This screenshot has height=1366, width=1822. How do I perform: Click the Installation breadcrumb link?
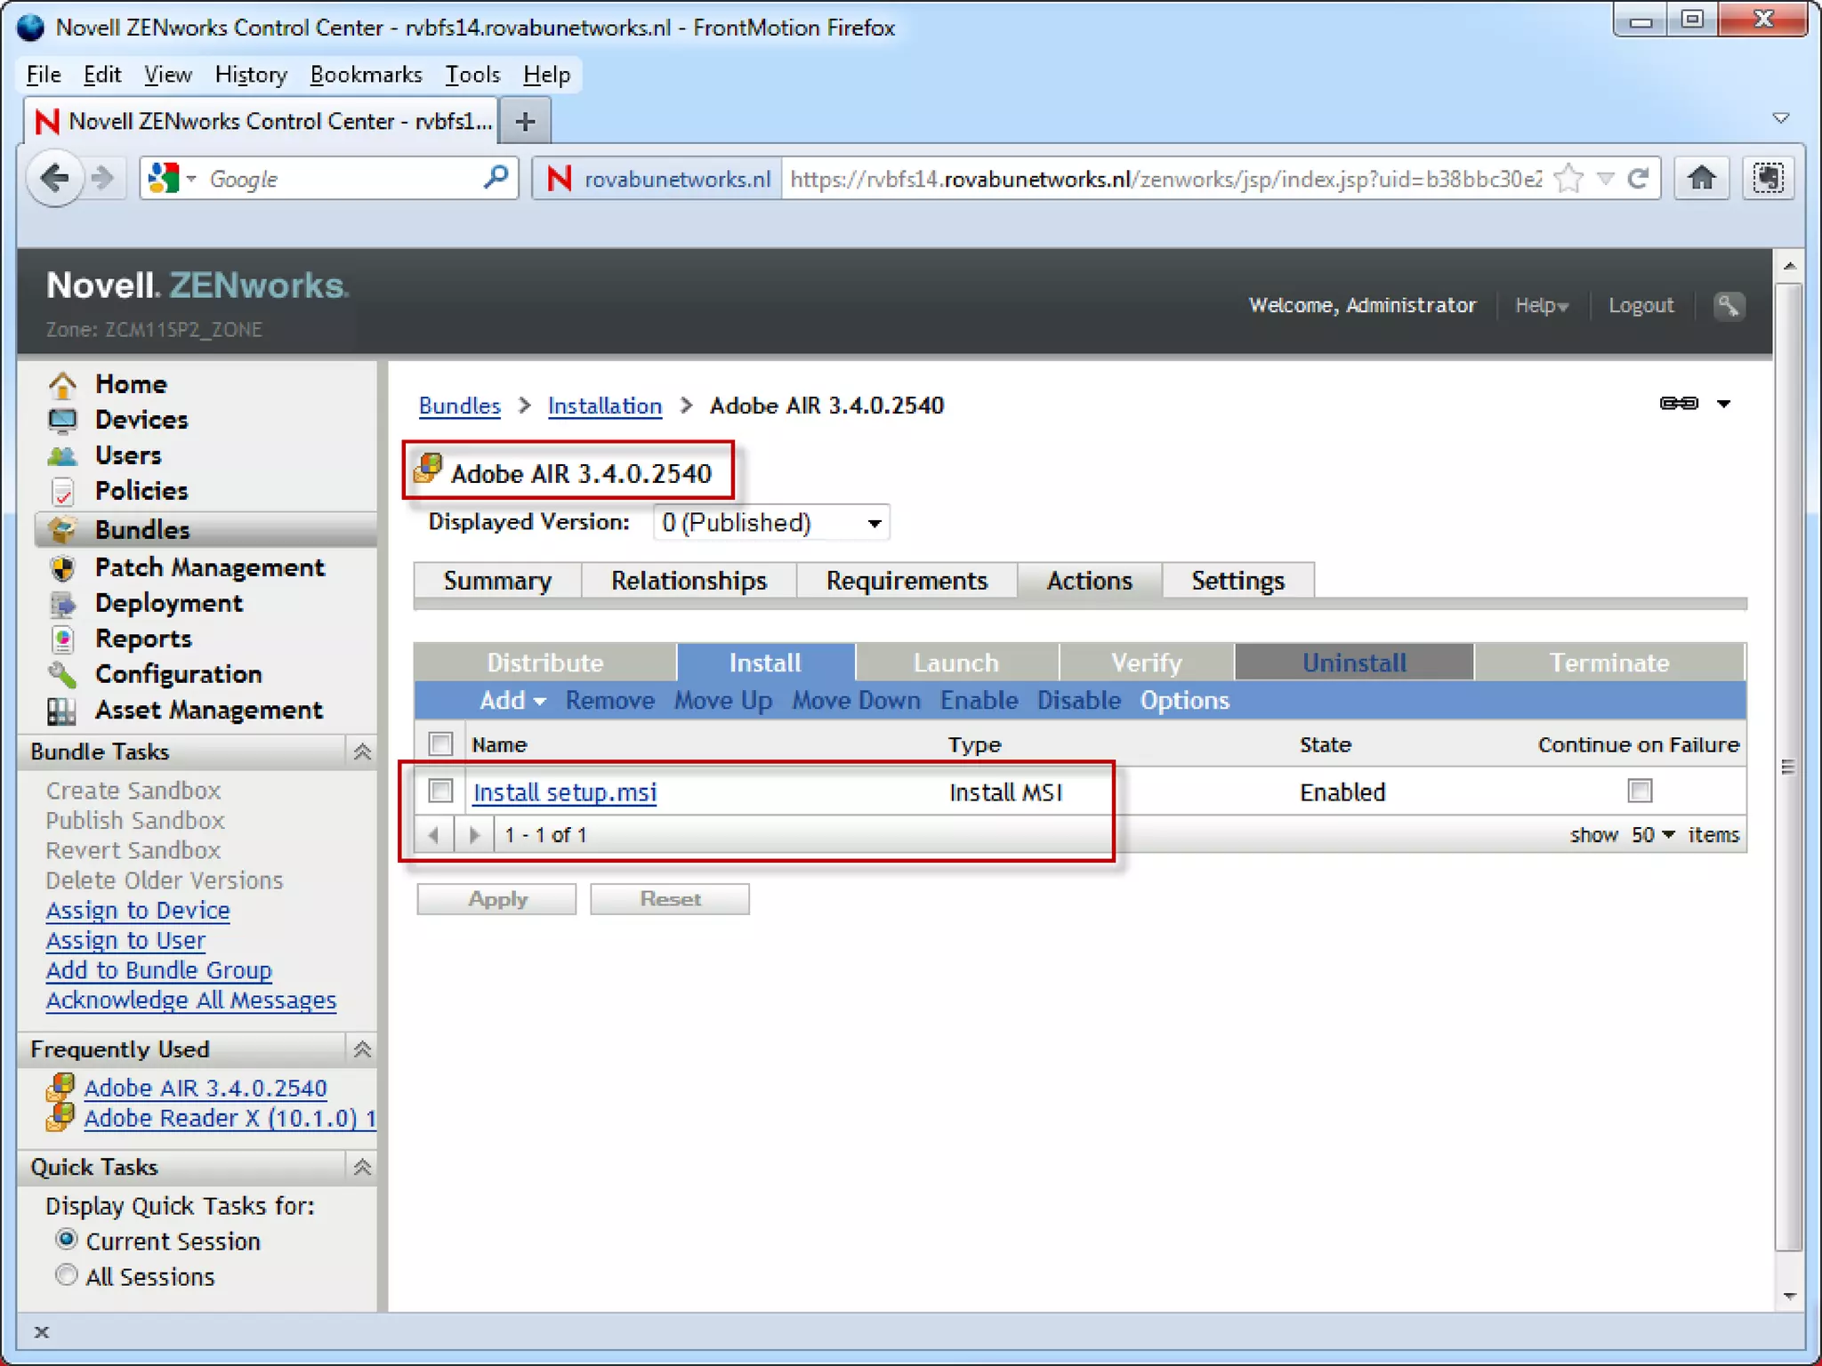click(605, 406)
